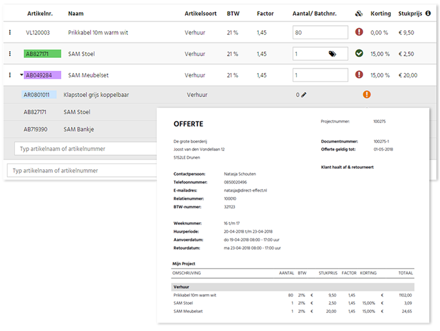Click the email natasja@direct-effect.nl in quote
Screen dimensions: 440x331
coord(245,190)
